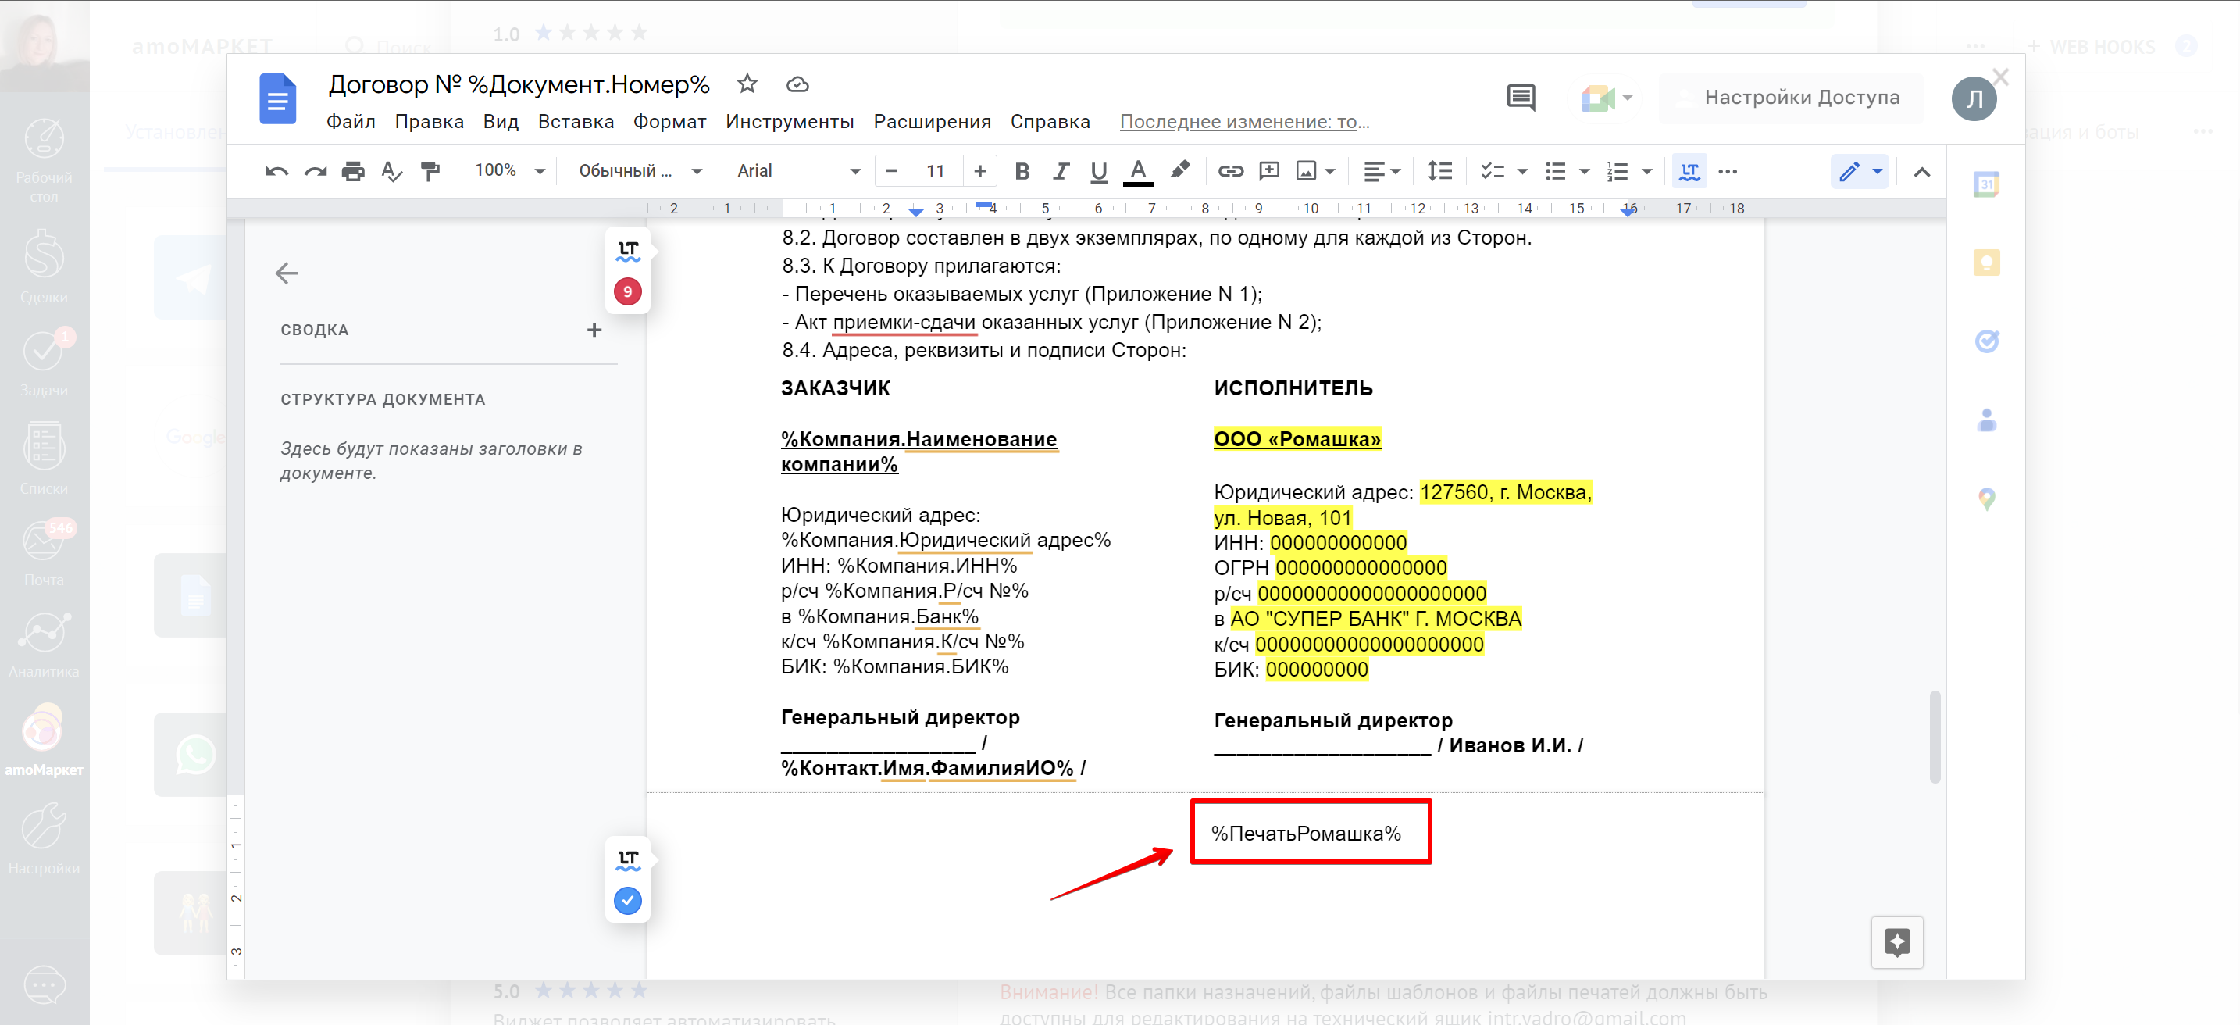Screen dimensions: 2240x1025
Task: Expand bulleted list options arrow
Action: pos(1585,171)
